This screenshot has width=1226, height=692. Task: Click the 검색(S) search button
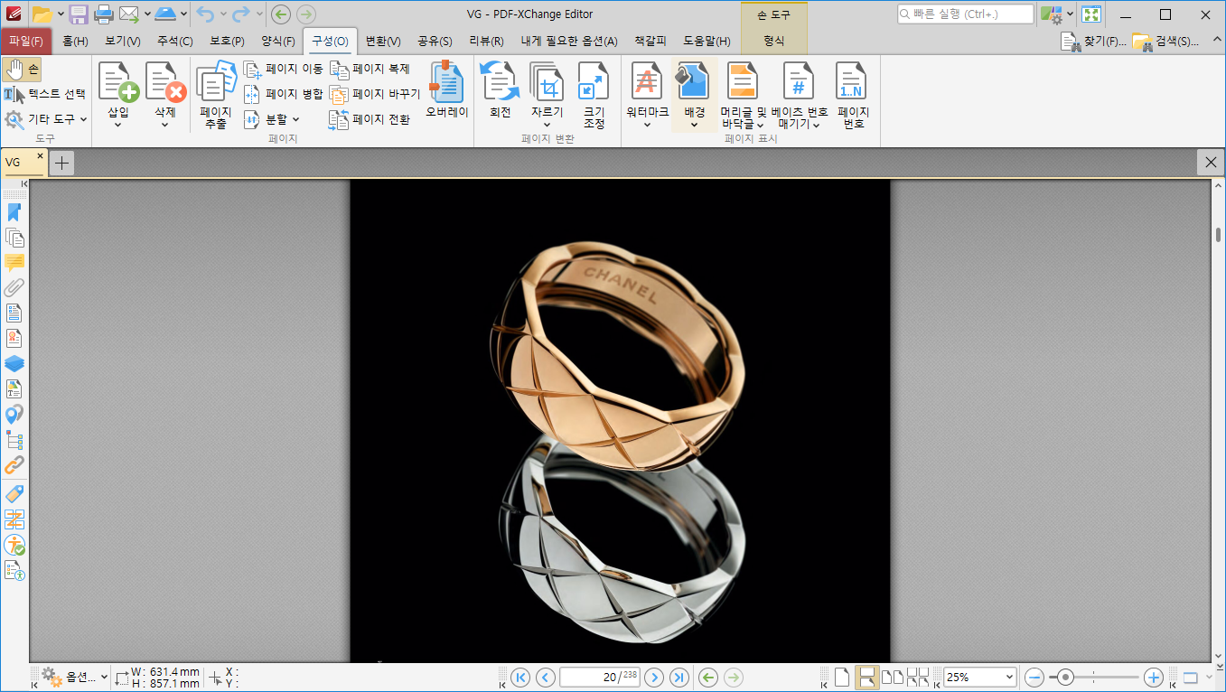(1166, 41)
